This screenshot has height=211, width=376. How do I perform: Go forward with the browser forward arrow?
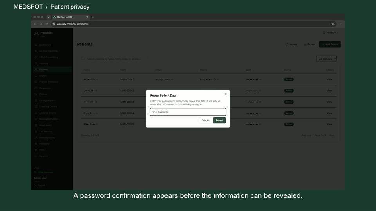(x=41, y=24)
